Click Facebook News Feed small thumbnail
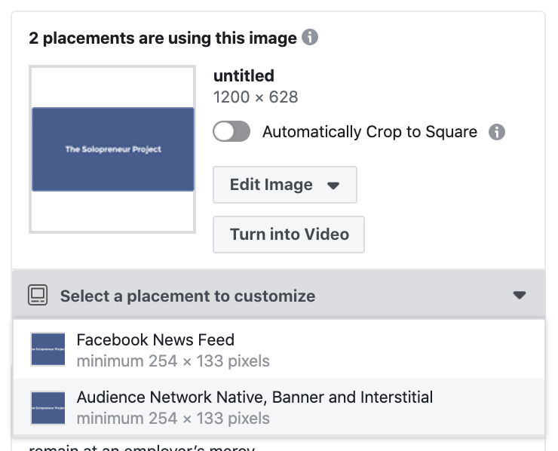 click(x=48, y=349)
